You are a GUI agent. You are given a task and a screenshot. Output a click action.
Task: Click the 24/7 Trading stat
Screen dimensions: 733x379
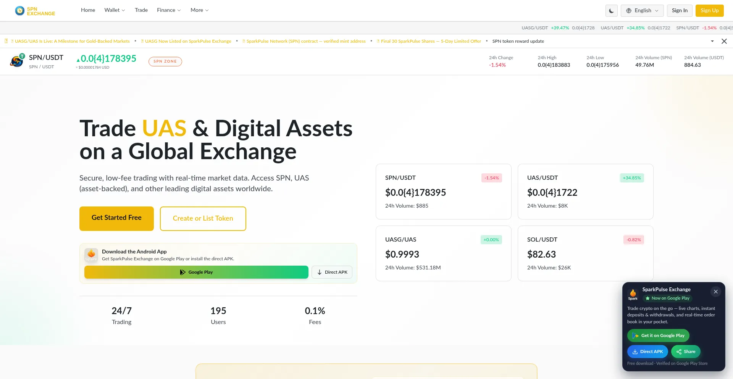(121, 316)
